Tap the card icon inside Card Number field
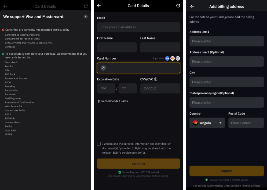267x190 pixels. (103, 68)
